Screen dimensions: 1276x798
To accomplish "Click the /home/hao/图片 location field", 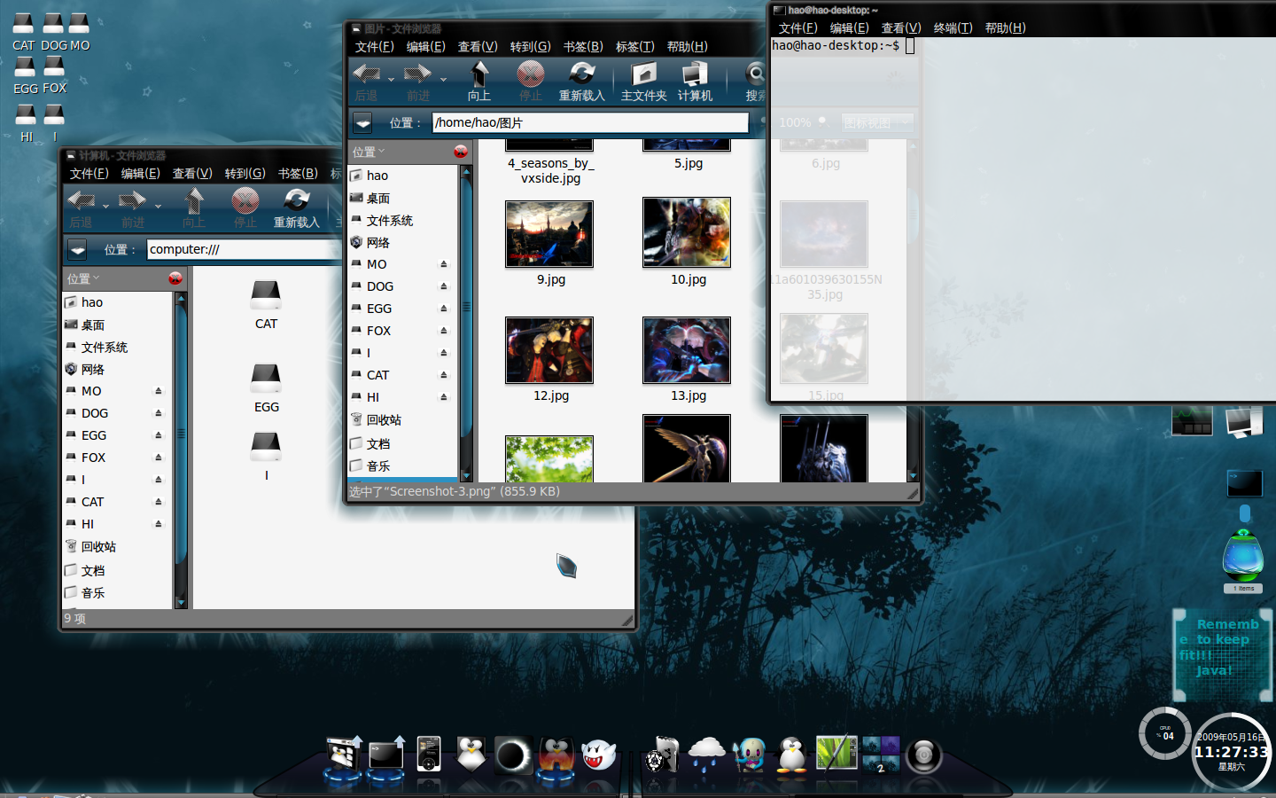I will pos(590,122).
